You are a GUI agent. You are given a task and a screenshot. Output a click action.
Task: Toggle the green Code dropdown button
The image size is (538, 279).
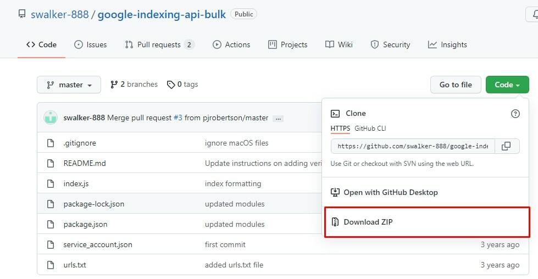point(507,85)
